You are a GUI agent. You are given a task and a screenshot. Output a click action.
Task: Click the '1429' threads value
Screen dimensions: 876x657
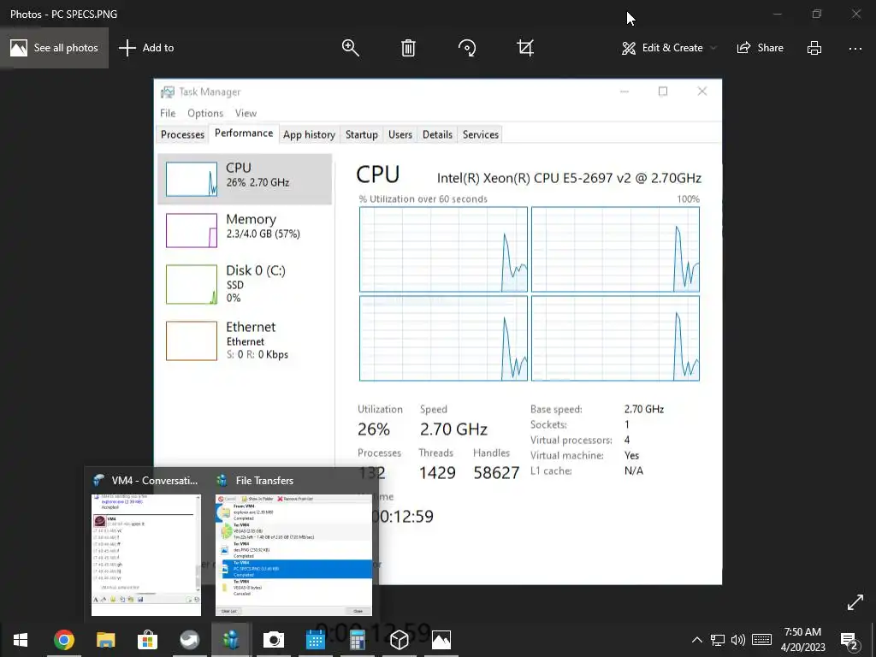437,472
